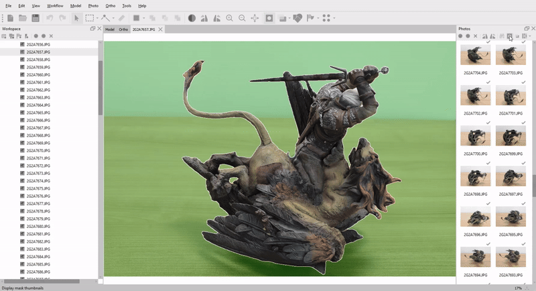Select the Eraser tool in the toolbar
The image size is (536, 291).
(121, 18)
